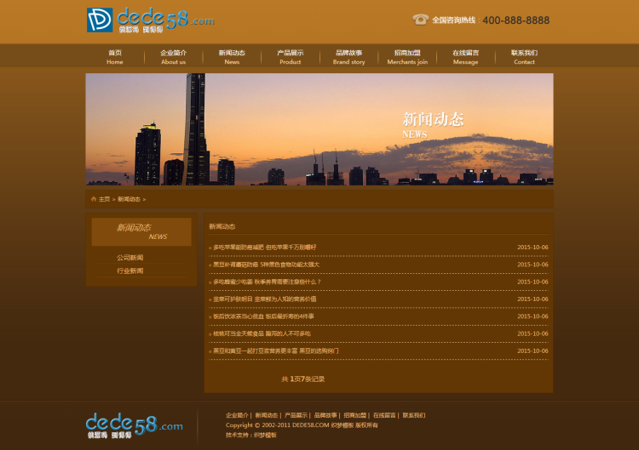This screenshot has width=639, height=450.
Task: Select 公司新闻 in the sidebar
Action: click(x=130, y=258)
